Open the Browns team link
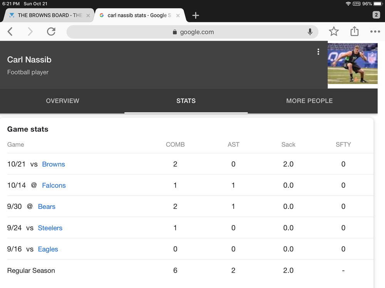The height and width of the screenshot is (288, 385). 54,164
